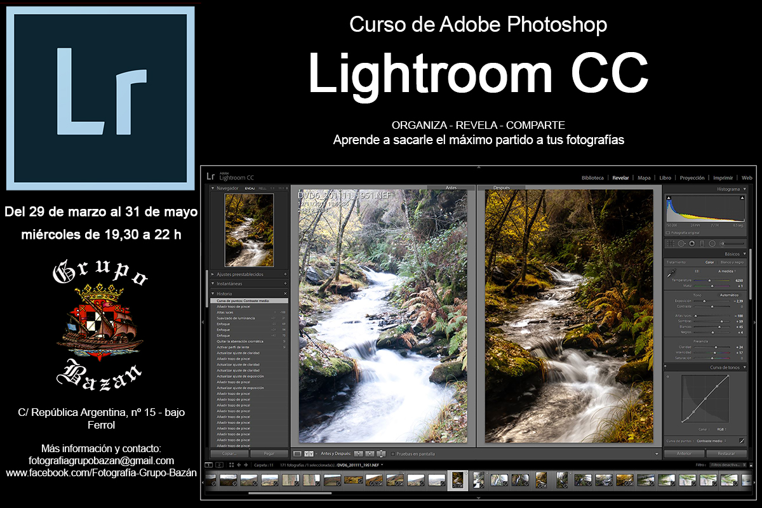Click the plus icon on Ajustes preestablecidos
Image resolution: width=762 pixels, height=508 pixels.
pyautogui.click(x=285, y=274)
